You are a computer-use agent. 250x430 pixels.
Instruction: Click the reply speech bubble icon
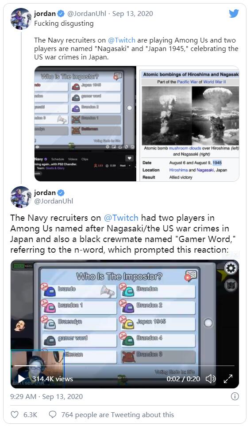53,414
